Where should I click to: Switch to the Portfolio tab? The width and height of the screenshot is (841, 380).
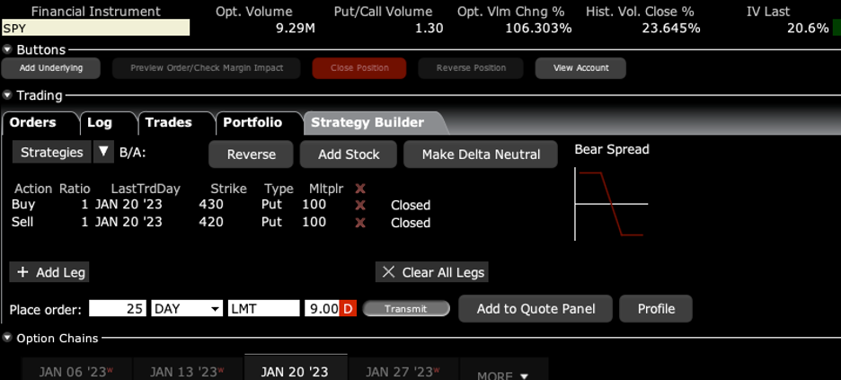252,122
